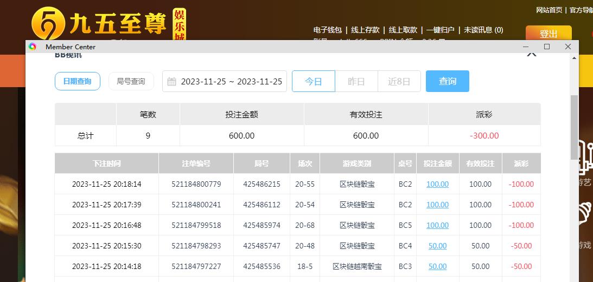593x282 pixels.
Task: Click the 下注时间 column header
Action: (107, 163)
